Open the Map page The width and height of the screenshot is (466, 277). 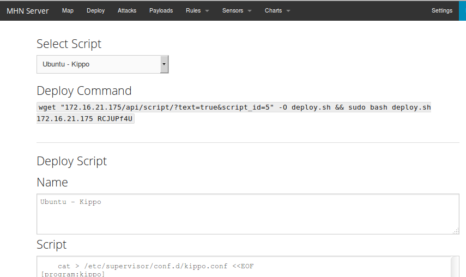[68, 11]
